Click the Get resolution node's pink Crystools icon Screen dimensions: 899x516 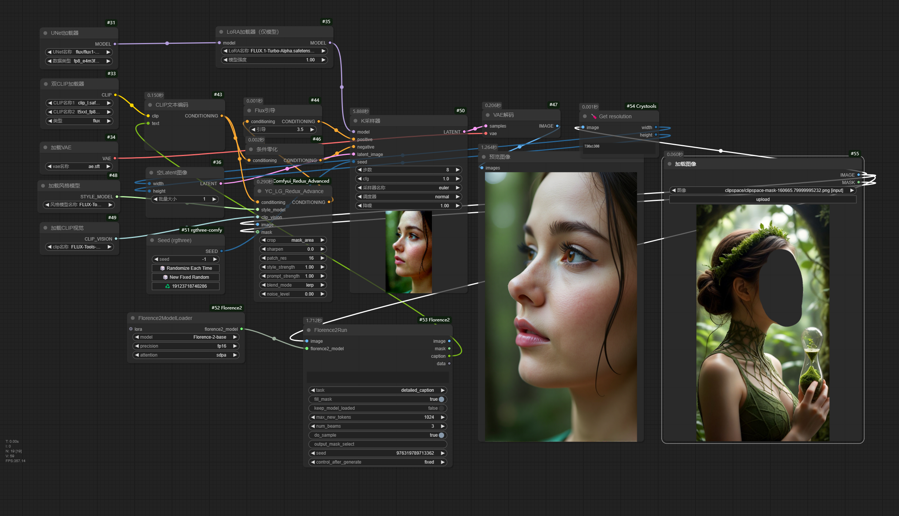coord(594,116)
